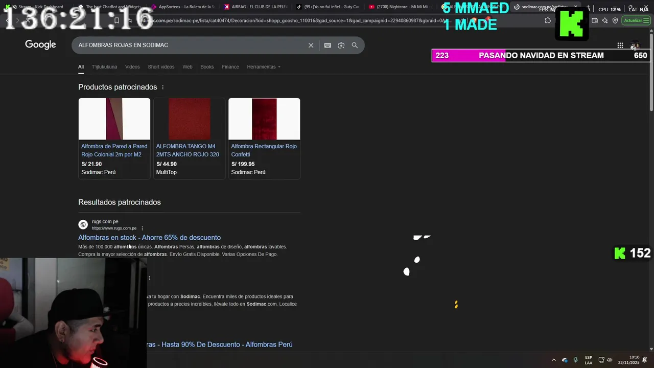Screen dimensions: 654x368
Task: Open the Alfombra Rectangular Rojo Confetti link
Action: tap(264, 150)
